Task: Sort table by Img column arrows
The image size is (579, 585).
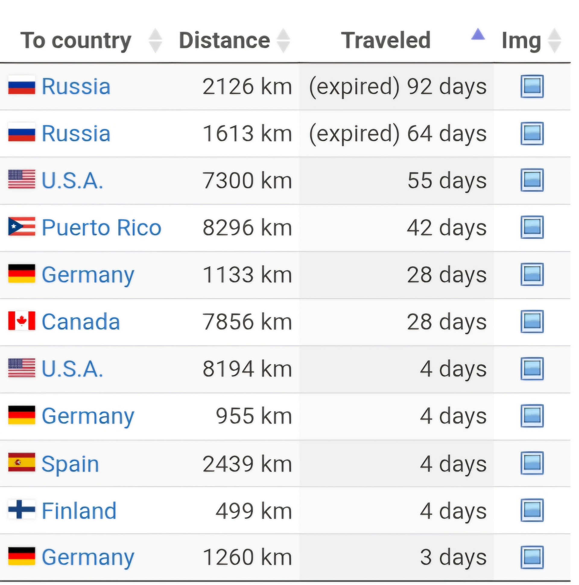Action: (x=555, y=40)
